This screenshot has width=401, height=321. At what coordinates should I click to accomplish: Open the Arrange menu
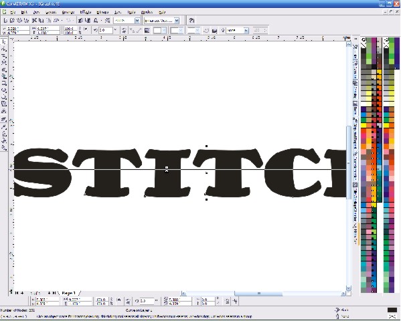tap(68, 12)
